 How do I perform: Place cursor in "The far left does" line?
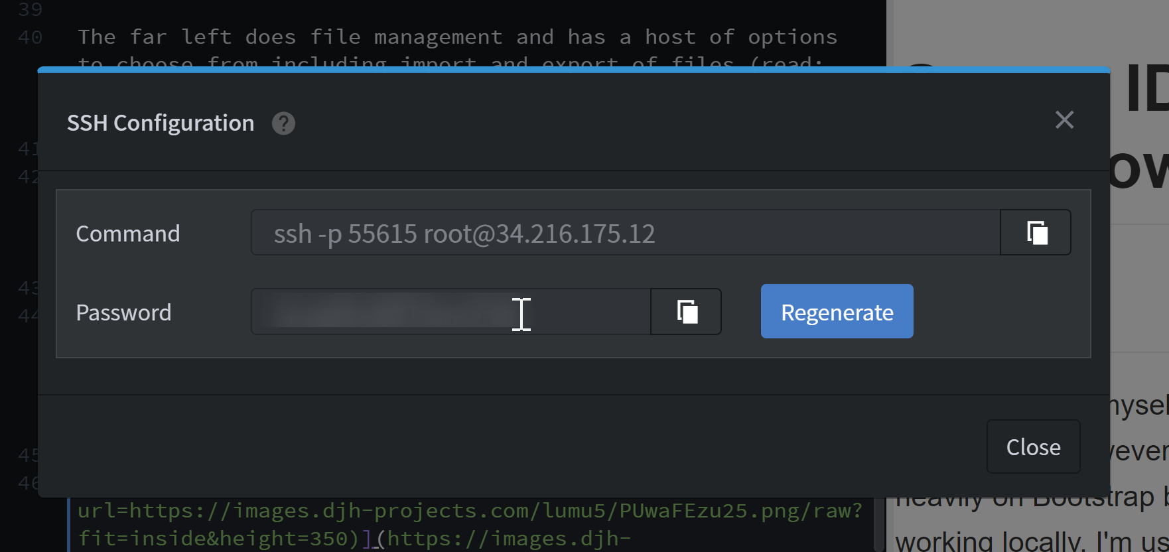[x=457, y=37]
